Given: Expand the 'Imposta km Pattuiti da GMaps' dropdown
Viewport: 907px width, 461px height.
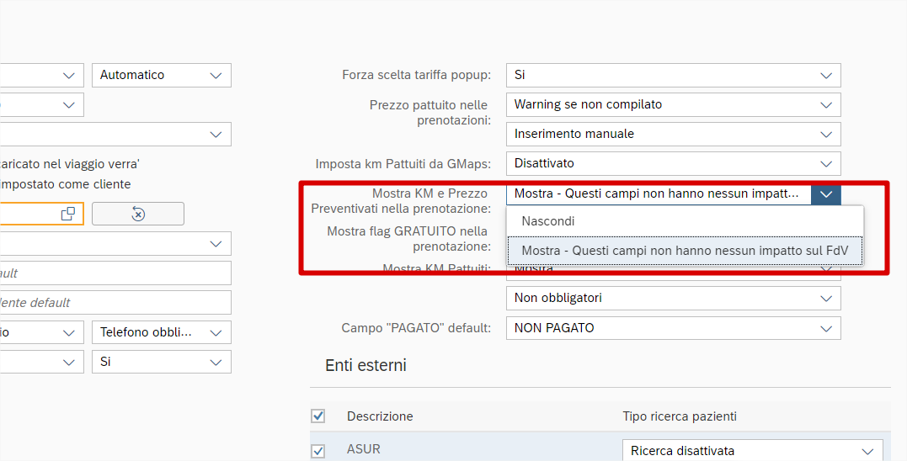Looking at the screenshot, I should [826, 163].
